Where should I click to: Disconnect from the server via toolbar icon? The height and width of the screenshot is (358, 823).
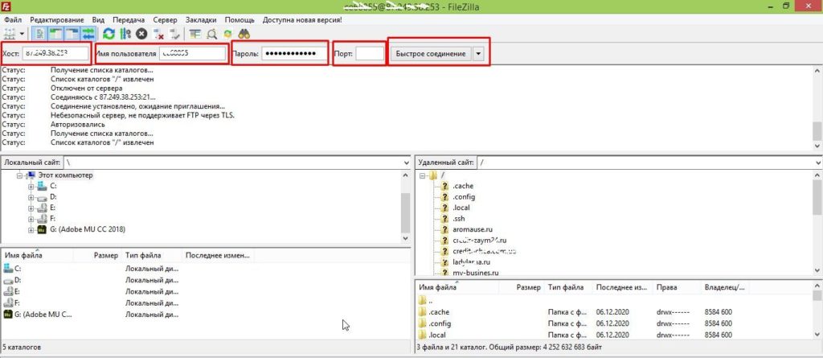coord(158,34)
